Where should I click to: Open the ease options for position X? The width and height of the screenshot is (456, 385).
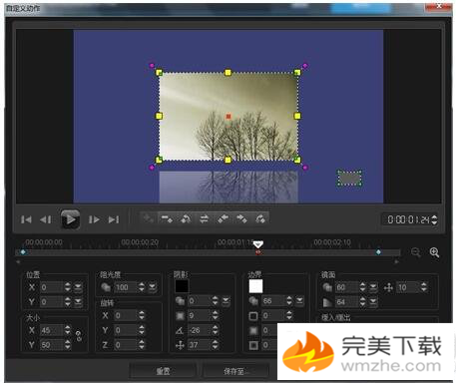(x=78, y=287)
